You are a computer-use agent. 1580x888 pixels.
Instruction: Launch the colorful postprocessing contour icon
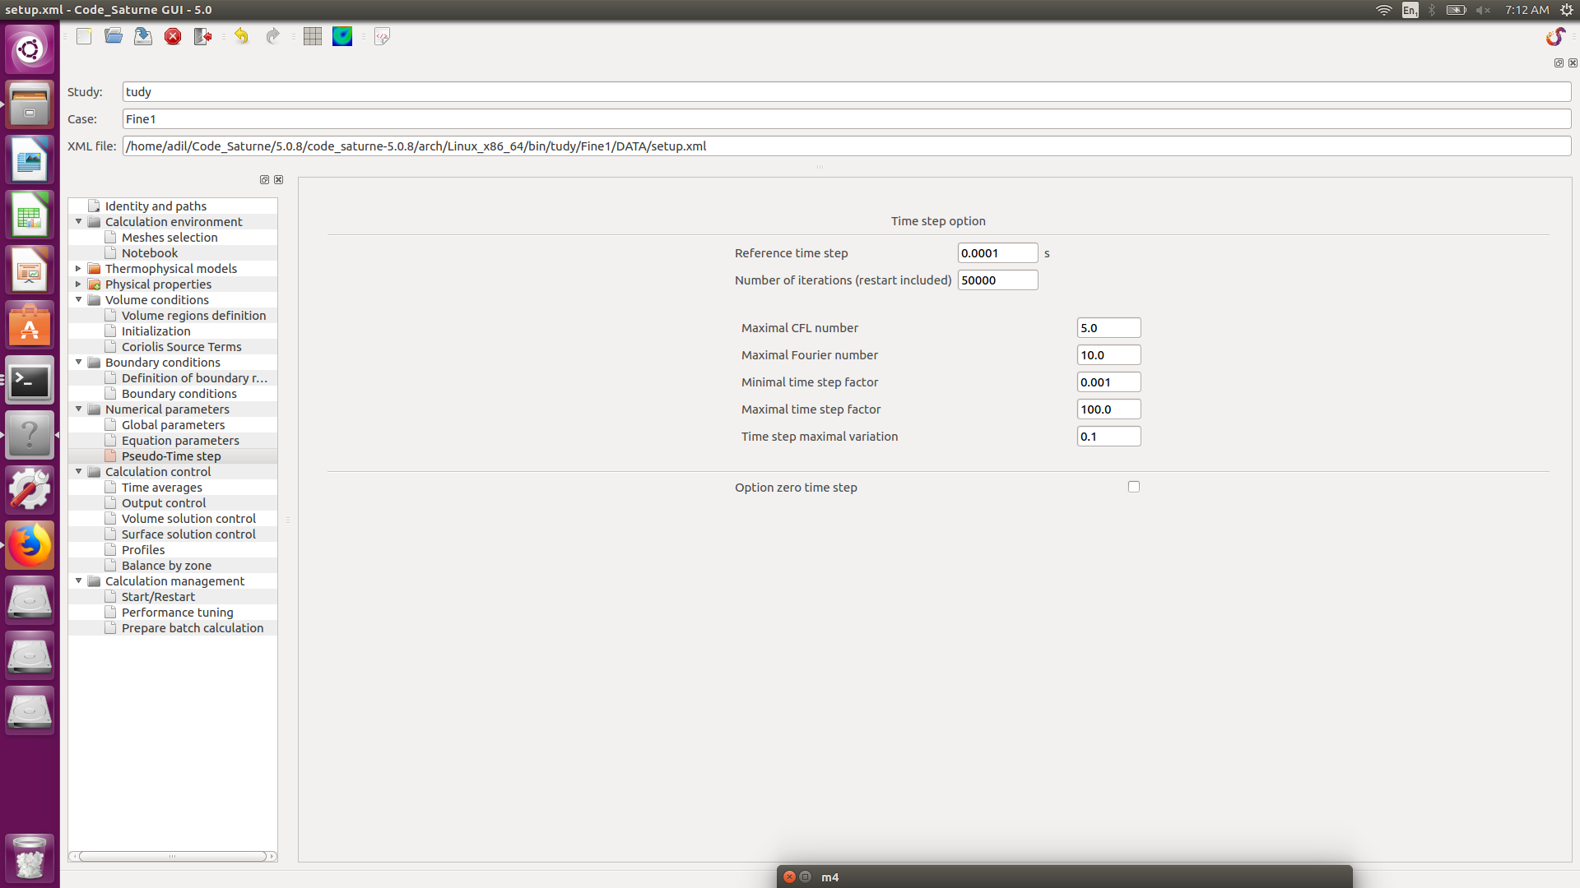click(x=342, y=36)
